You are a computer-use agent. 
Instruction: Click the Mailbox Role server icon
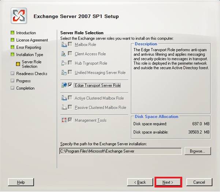click(x=64, y=45)
